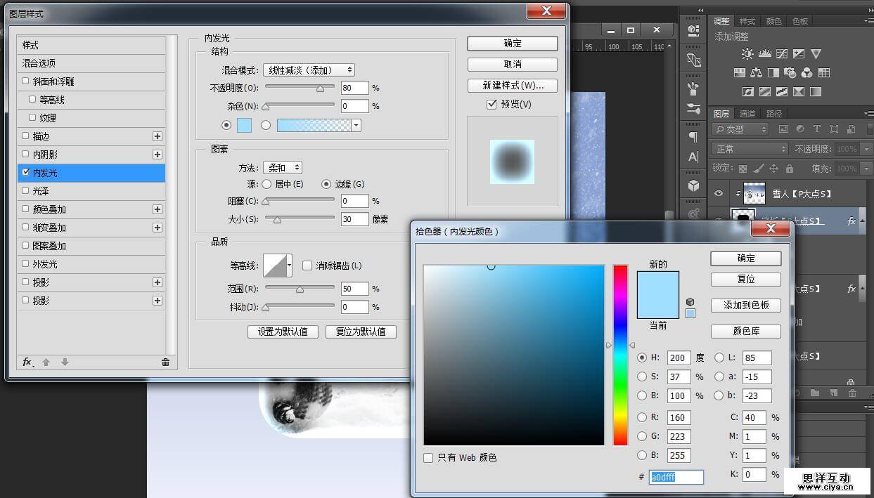Click the hex color input showing a0dfff
The height and width of the screenshot is (498, 874).
(676, 477)
